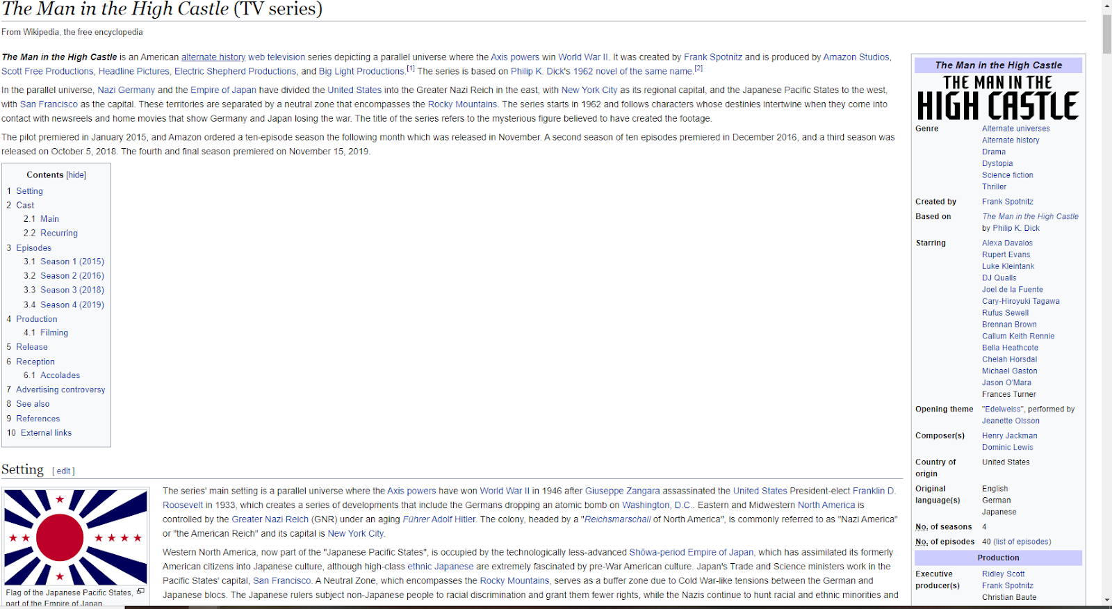Follow the Axis powers link in the intro

pos(515,57)
